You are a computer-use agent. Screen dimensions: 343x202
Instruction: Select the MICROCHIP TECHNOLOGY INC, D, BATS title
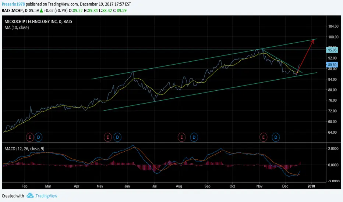click(x=38, y=21)
